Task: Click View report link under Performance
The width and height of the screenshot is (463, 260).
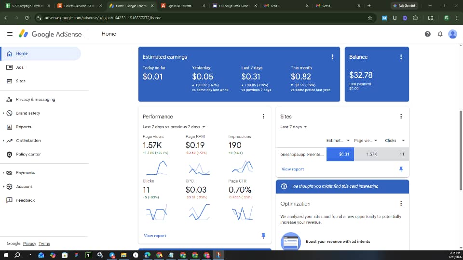Action: [155, 235]
